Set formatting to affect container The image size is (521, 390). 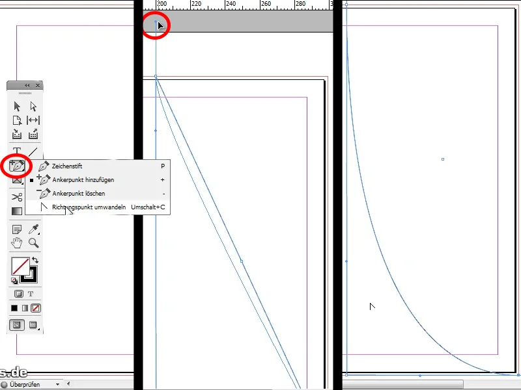click(x=19, y=294)
